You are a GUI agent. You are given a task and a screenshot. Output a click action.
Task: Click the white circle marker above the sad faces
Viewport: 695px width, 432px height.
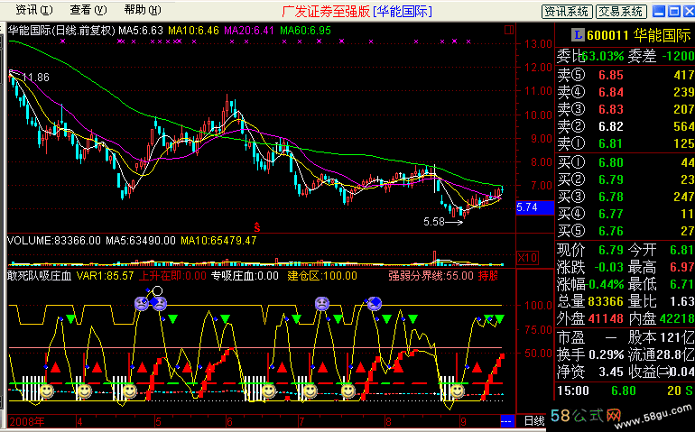tap(157, 290)
